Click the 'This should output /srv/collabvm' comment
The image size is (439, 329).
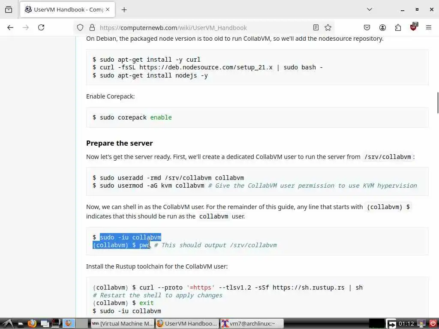[x=215, y=245]
